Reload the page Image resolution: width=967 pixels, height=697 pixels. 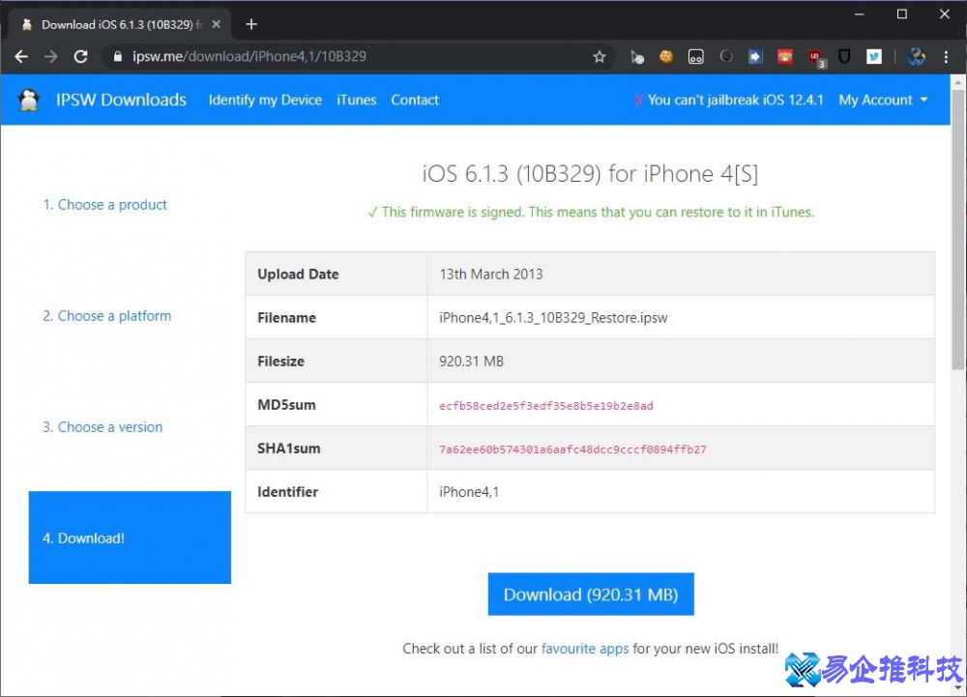pos(81,57)
